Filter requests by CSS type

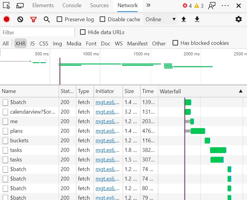[x=44, y=43]
